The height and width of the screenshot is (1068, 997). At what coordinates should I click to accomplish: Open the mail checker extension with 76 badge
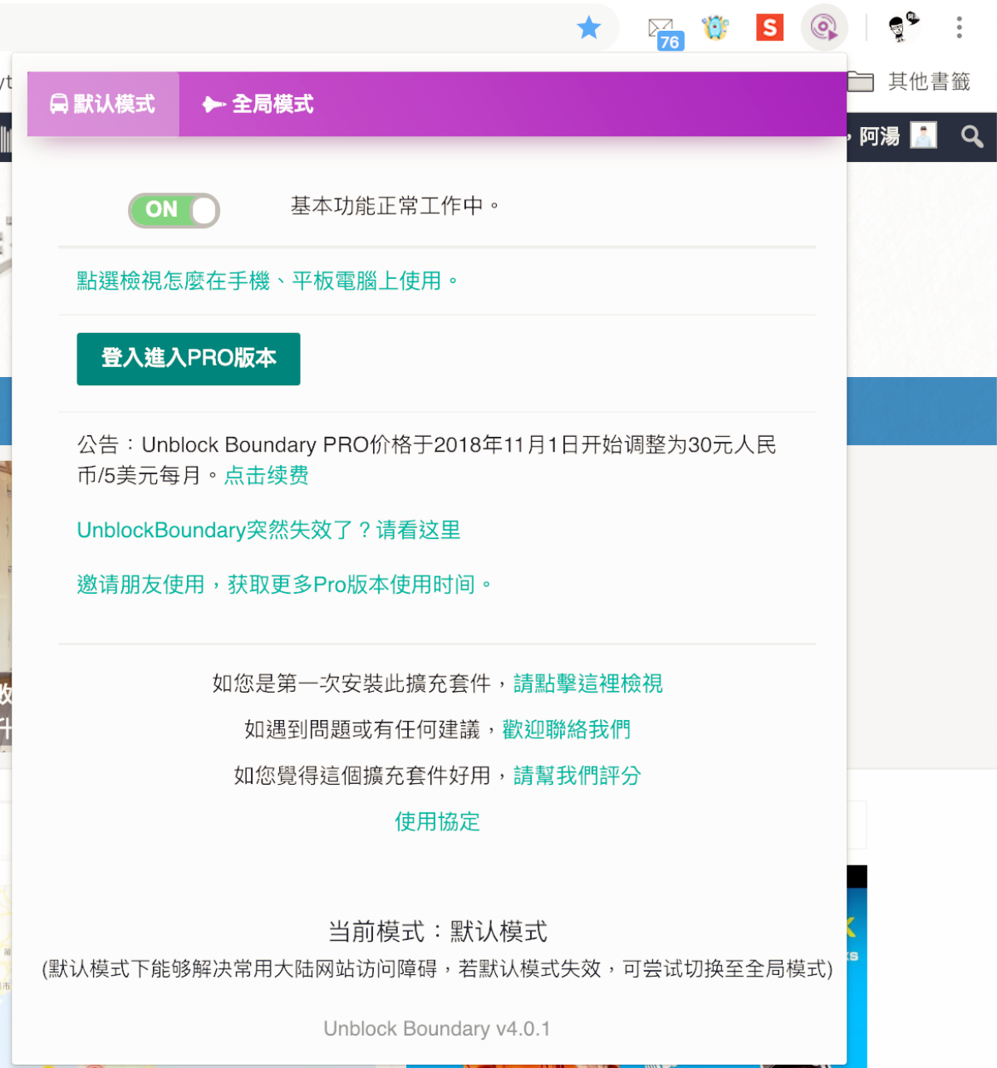pyautogui.click(x=663, y=32)
